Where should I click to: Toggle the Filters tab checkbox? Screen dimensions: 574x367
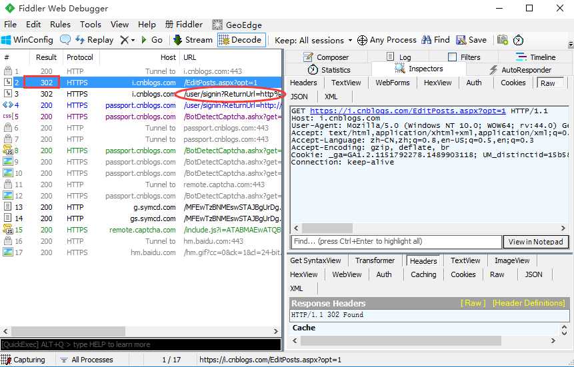pos(453,57)
